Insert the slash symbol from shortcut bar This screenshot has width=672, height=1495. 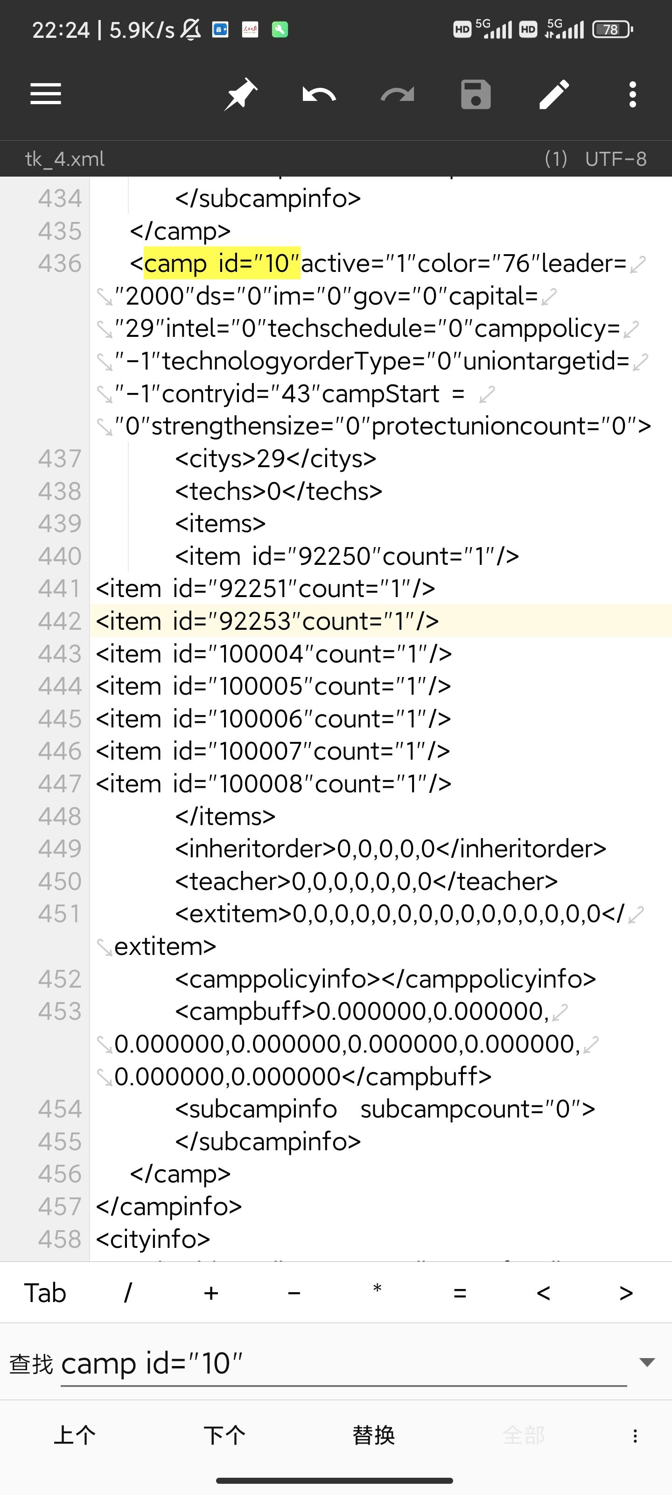pyautogui.click(x=128, y=1293)
